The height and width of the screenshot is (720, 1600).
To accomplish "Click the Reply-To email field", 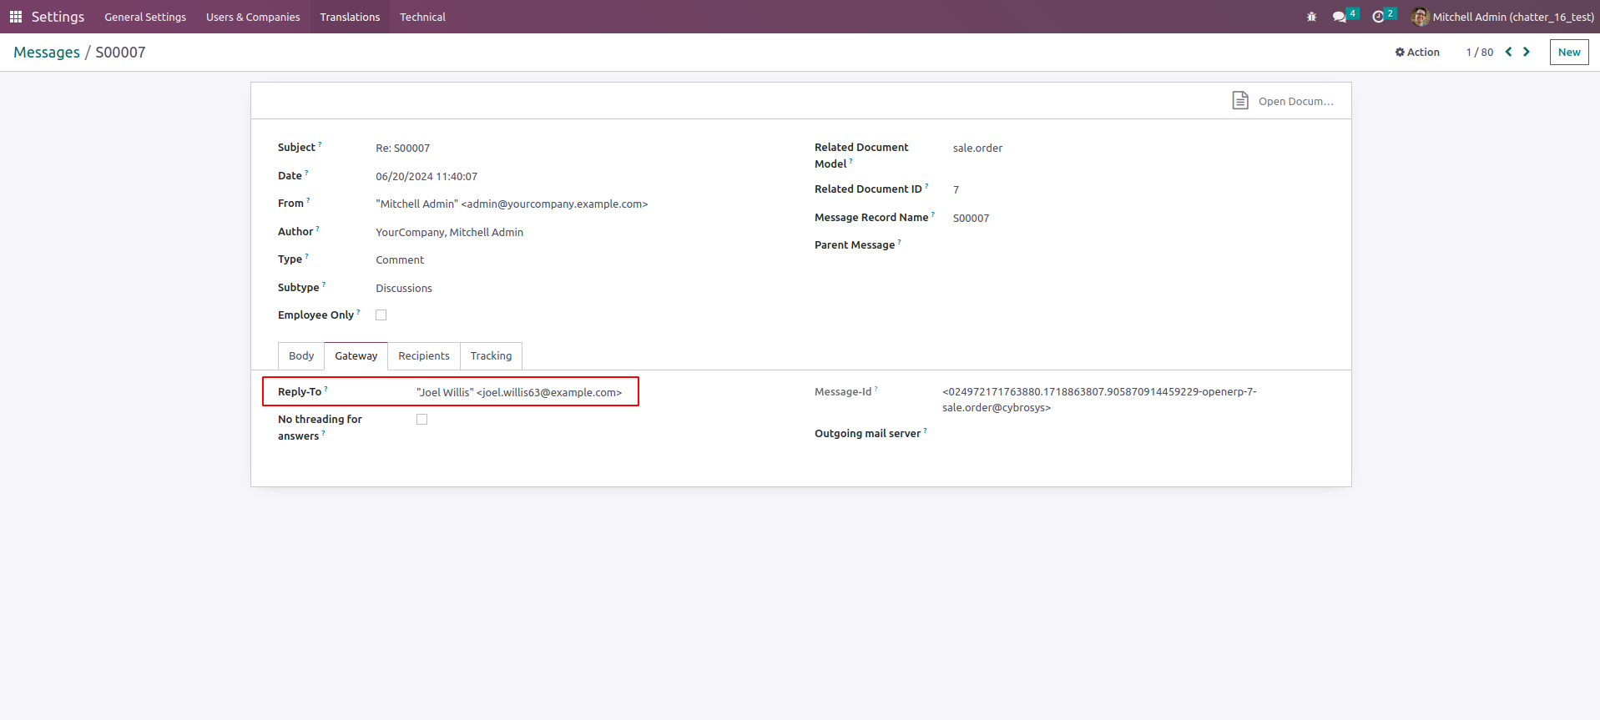I will tap(519, 392).
